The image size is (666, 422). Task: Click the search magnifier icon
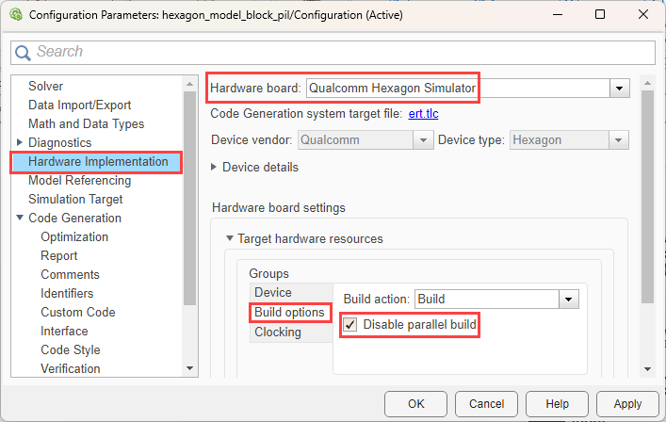pos(23,52)
